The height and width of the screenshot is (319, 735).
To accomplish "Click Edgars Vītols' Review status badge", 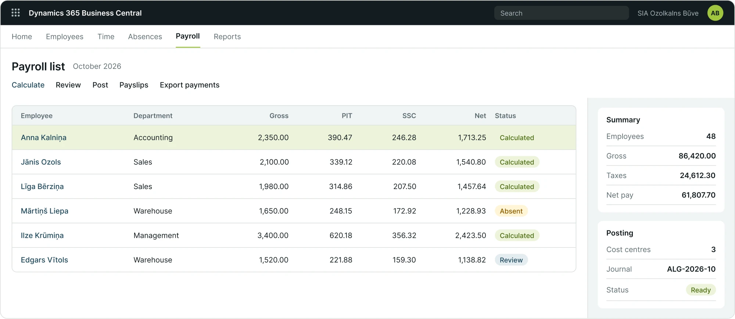I will click(511, 260).
